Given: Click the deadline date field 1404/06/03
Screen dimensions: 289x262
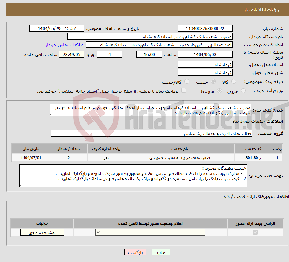Looking at the screenshot, I should click(205, 54).
